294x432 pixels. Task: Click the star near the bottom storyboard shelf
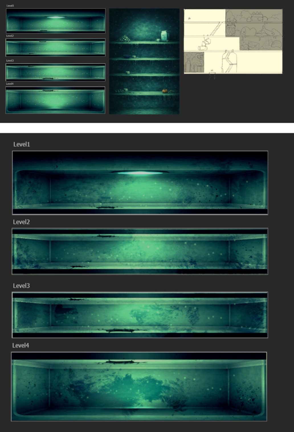point(212,70)
